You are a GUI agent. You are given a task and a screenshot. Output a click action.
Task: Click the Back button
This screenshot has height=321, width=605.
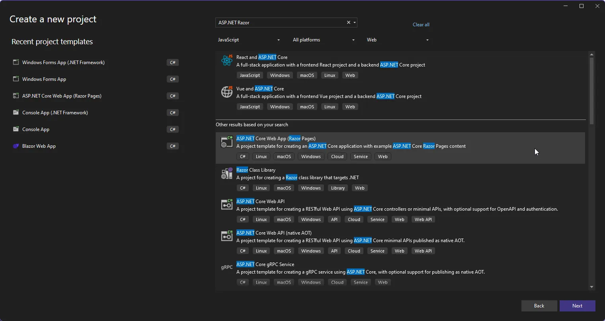pos(539,306)
